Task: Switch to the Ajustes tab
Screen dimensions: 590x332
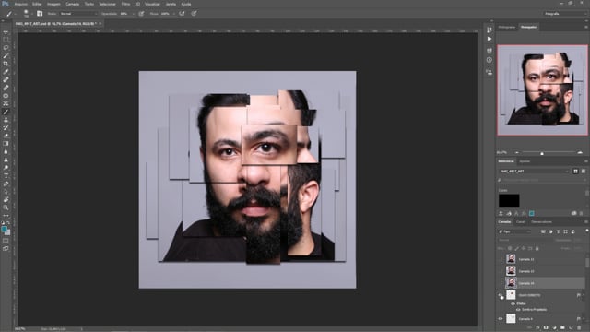Action: coord(525,161)
